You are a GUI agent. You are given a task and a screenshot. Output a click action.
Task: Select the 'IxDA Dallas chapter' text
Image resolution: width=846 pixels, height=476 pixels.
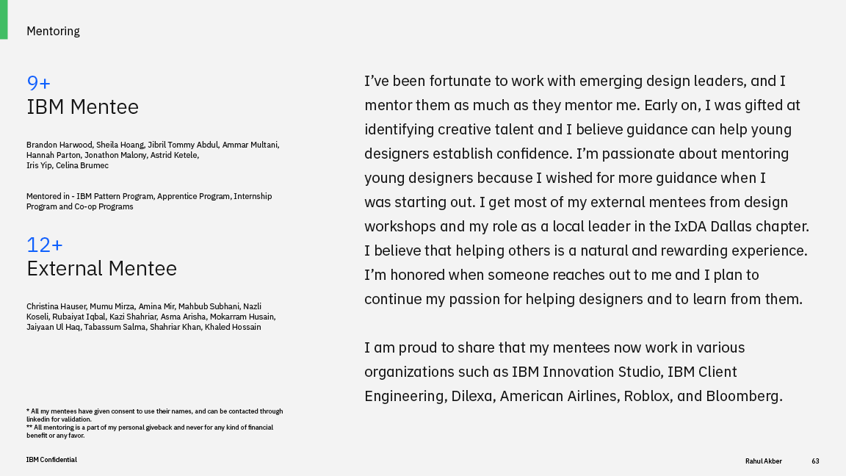pos(741,226)
